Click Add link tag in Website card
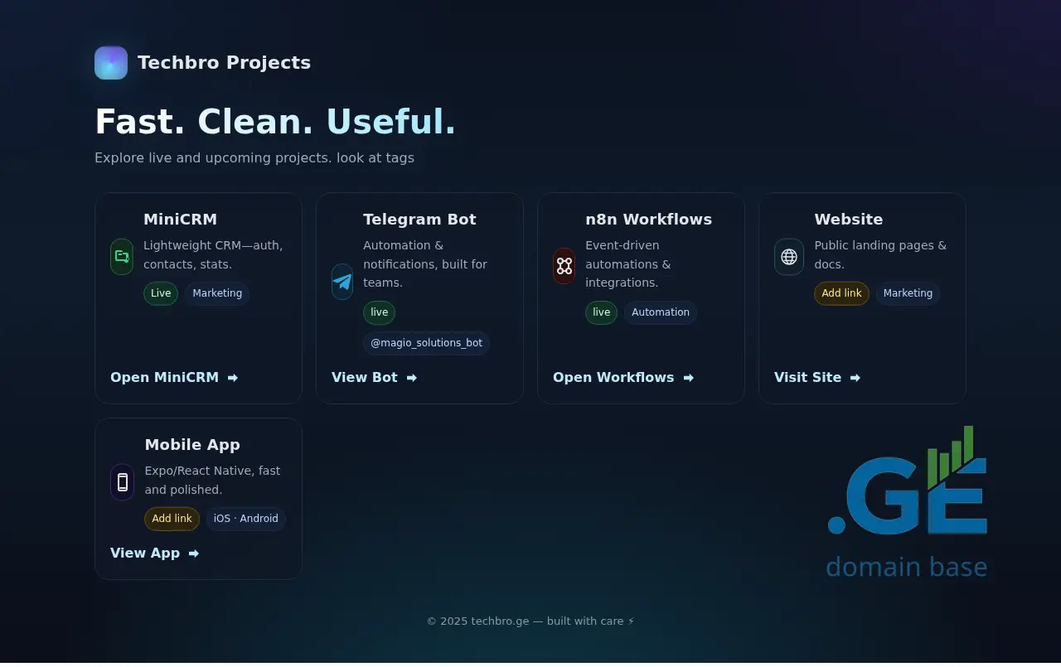 (841, 293)
